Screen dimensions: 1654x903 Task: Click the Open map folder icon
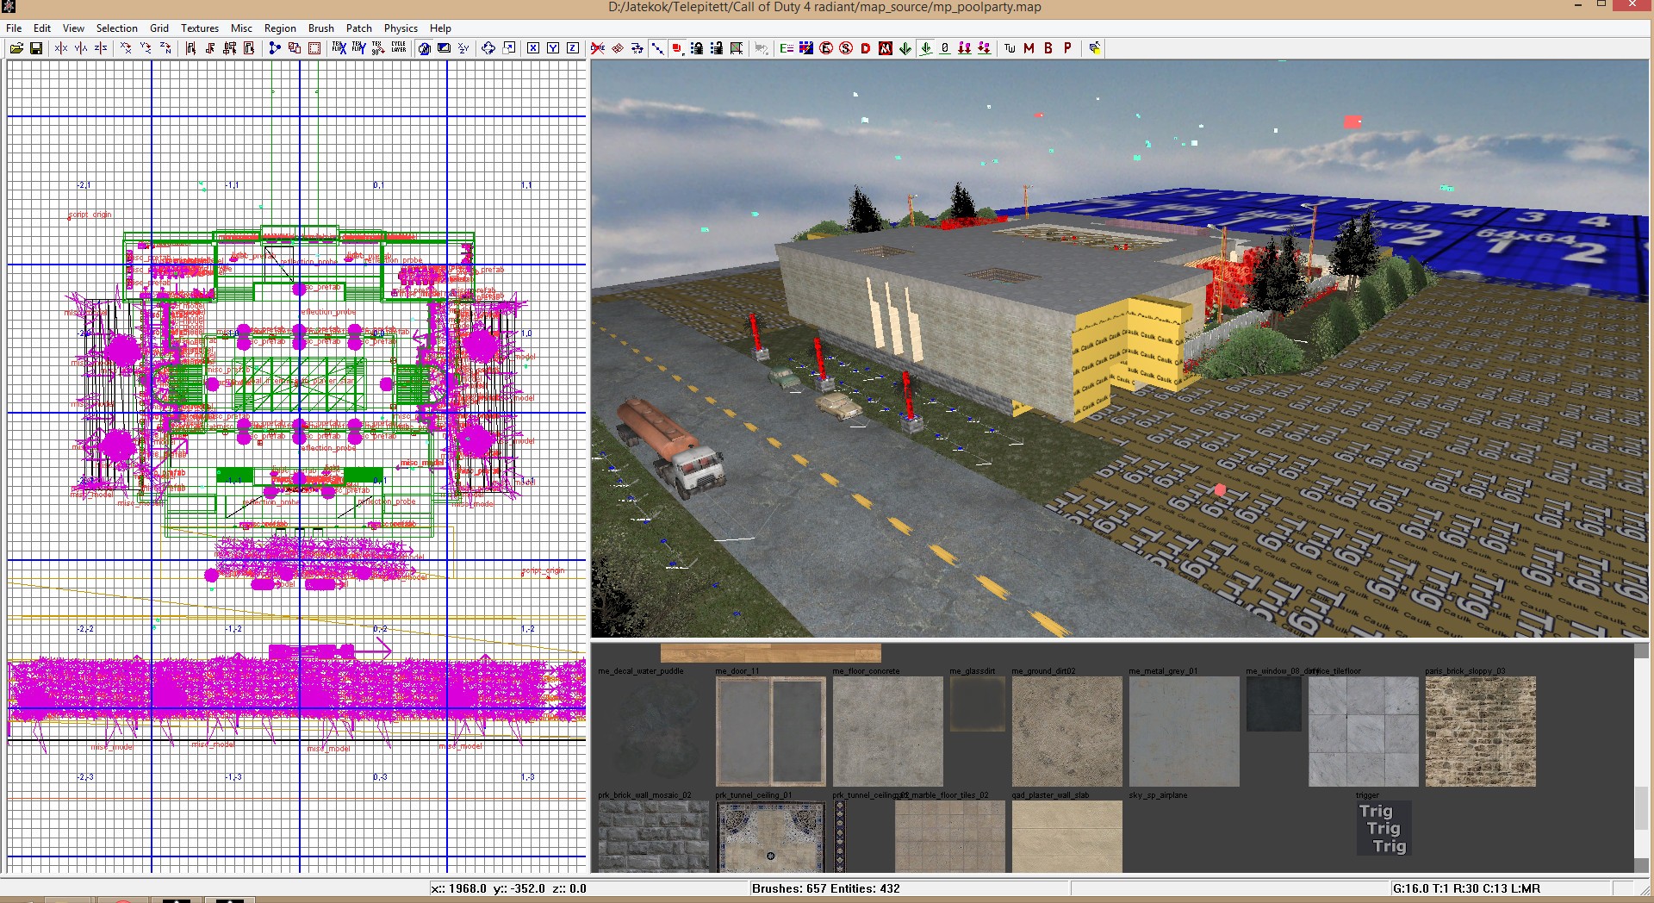pos(16,48)
